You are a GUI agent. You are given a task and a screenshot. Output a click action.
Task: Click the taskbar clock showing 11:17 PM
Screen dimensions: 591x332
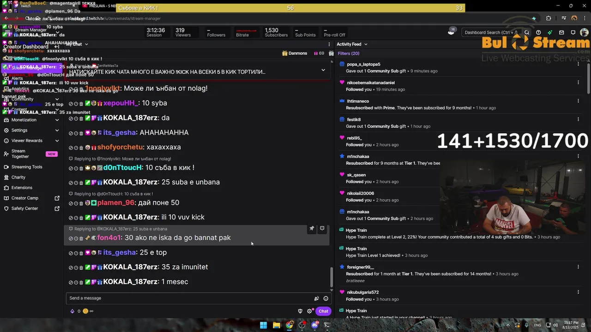(570, 325)
